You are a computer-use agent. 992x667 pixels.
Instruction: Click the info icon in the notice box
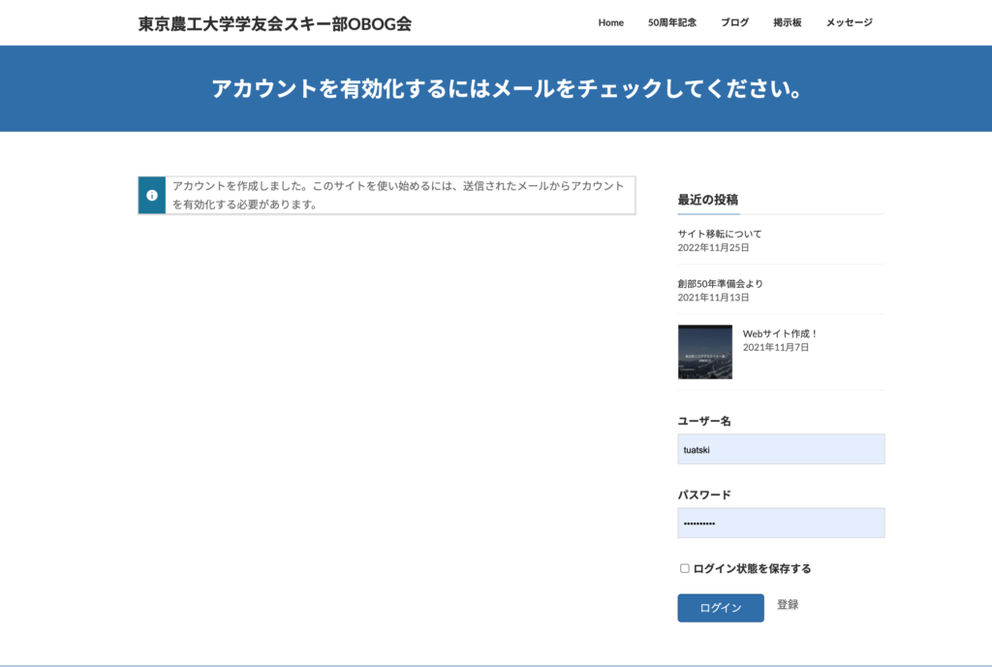click(x=152, y=195)
